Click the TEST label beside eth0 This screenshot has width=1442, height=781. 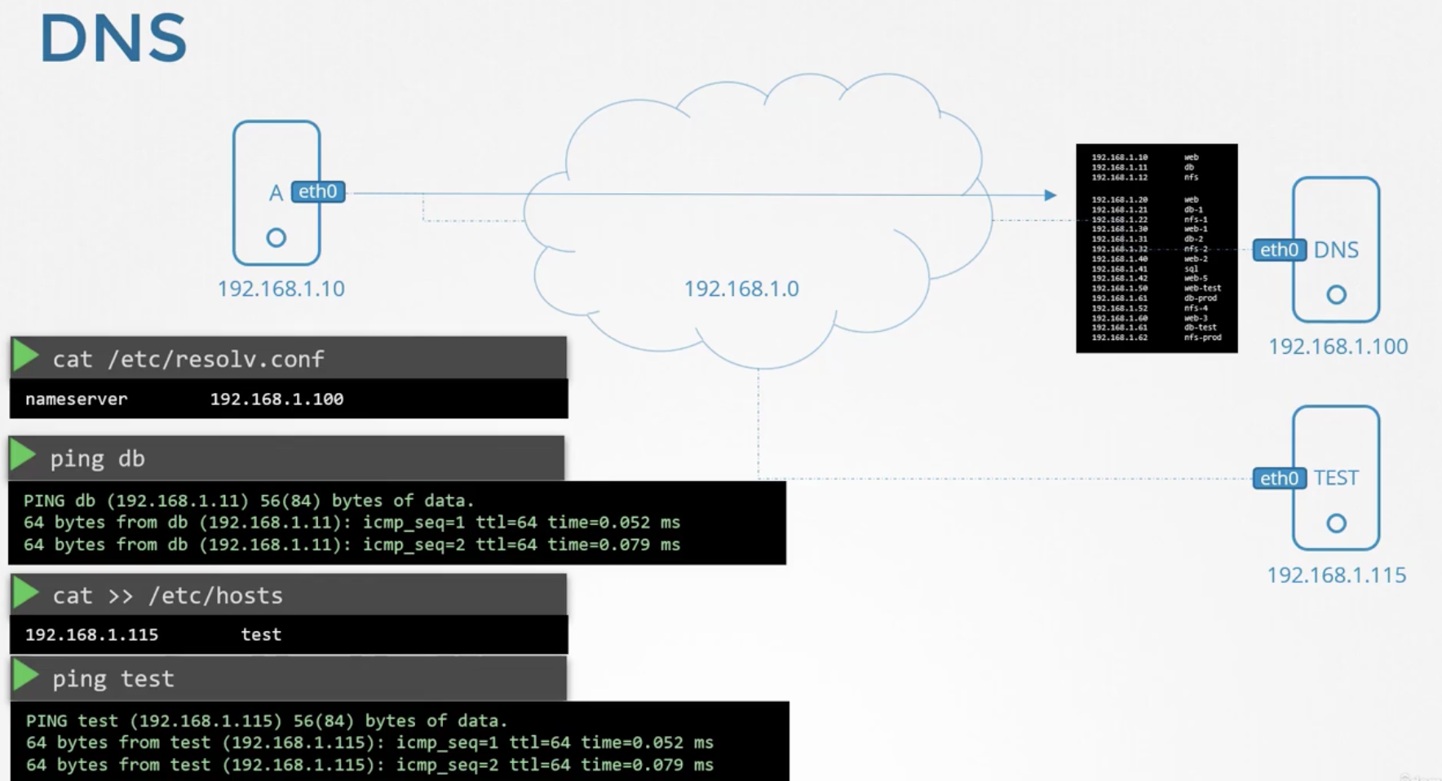coord(1336,478)
